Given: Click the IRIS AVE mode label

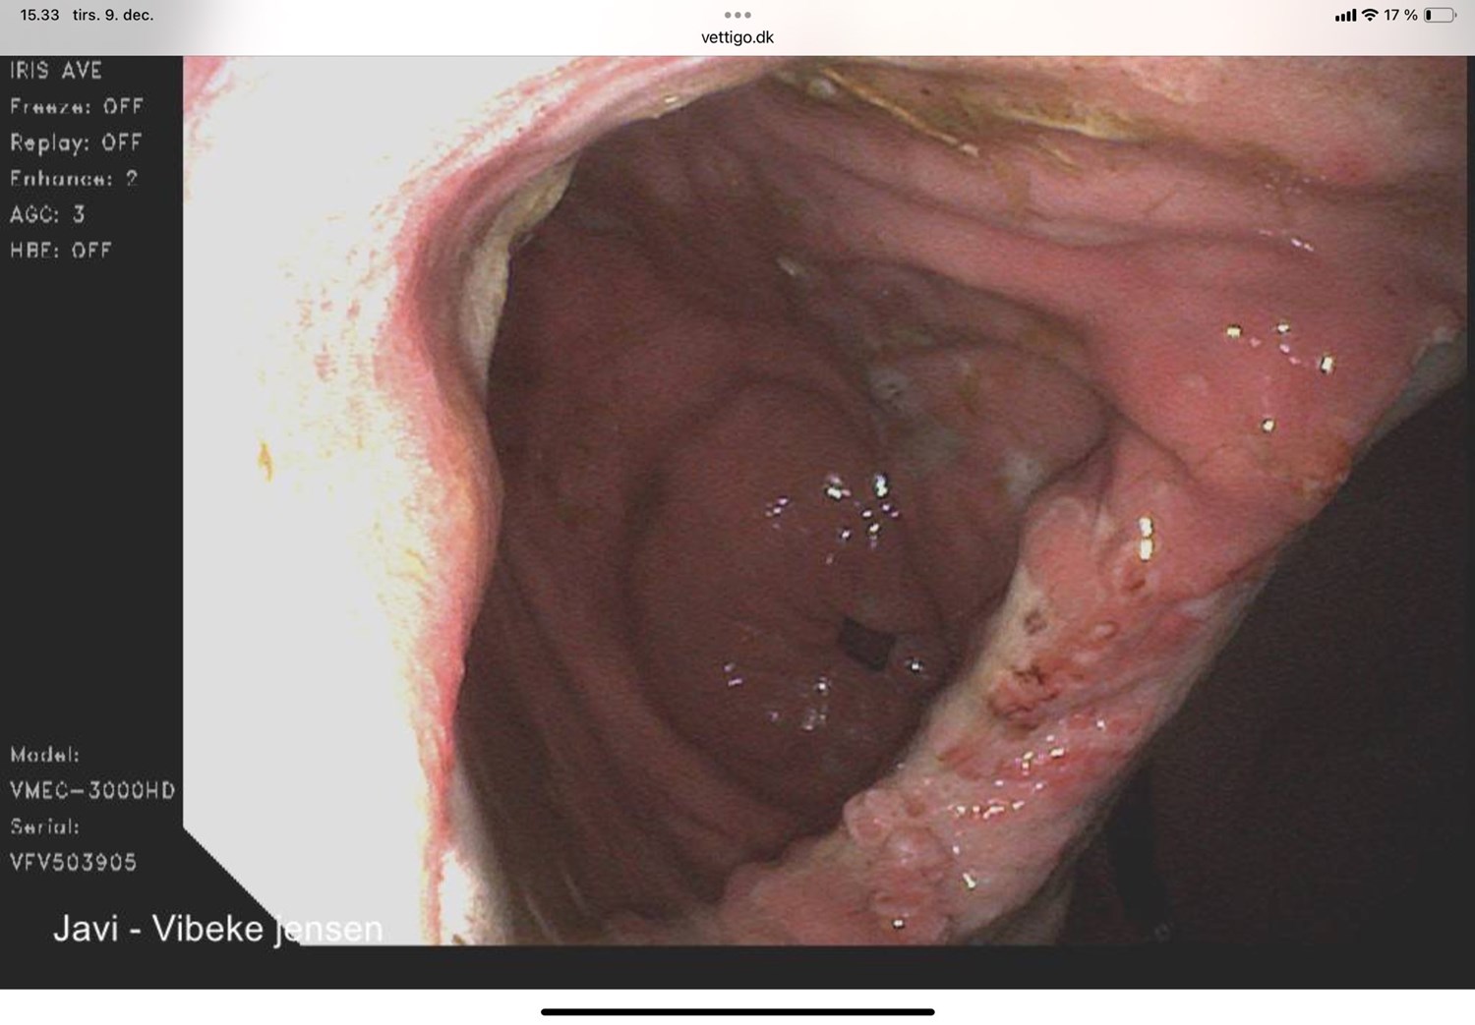Looking at the screenshot, I should point(56,71).
